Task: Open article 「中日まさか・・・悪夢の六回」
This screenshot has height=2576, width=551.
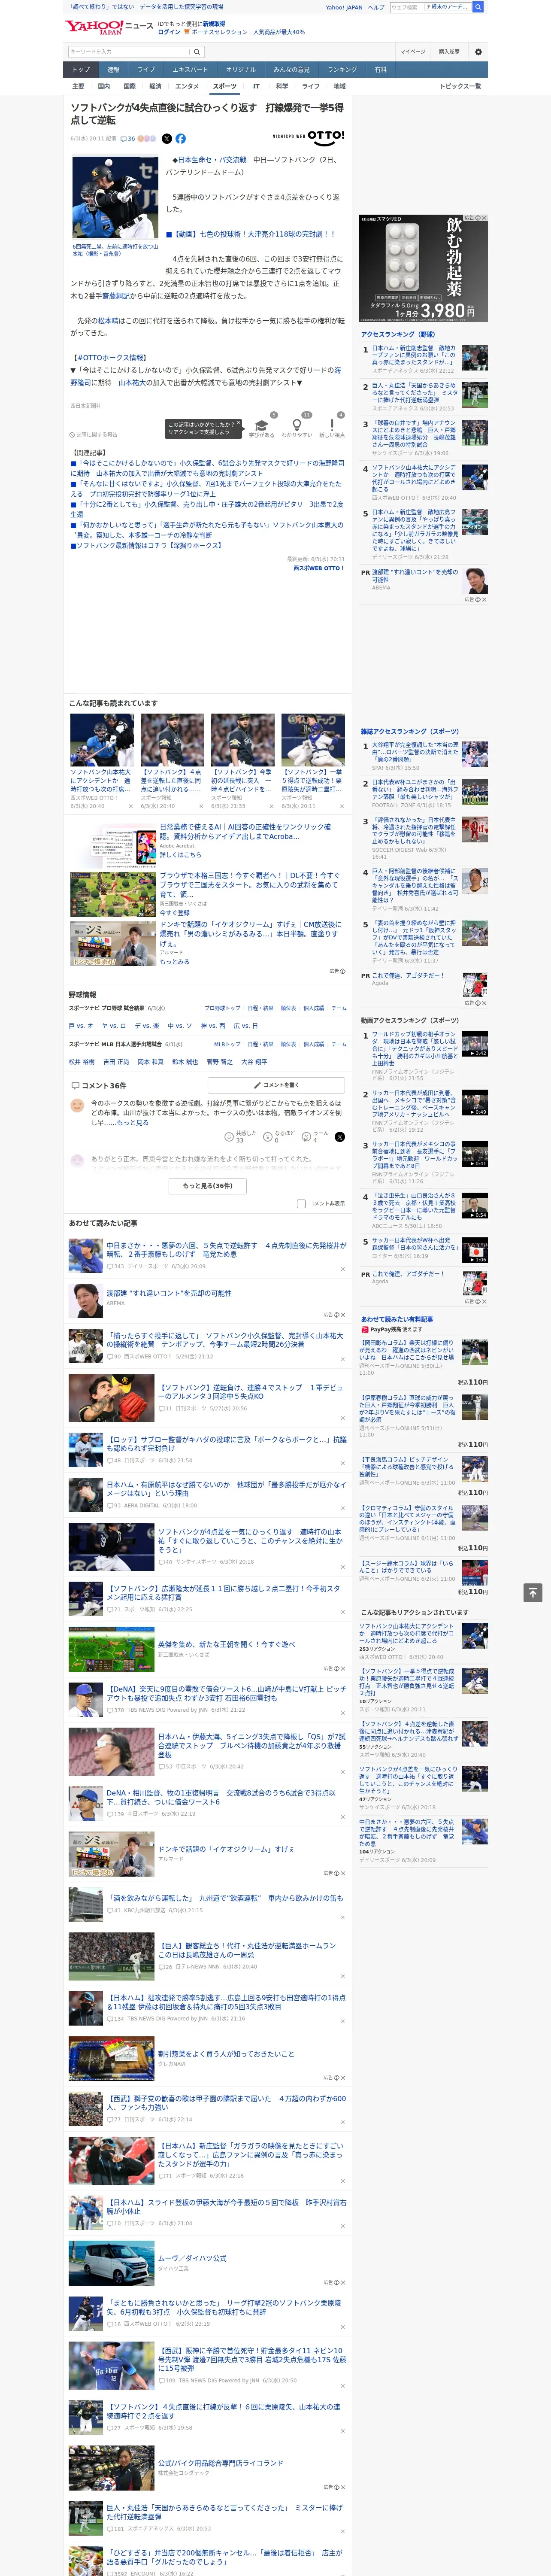Action: coord(227,1250)
